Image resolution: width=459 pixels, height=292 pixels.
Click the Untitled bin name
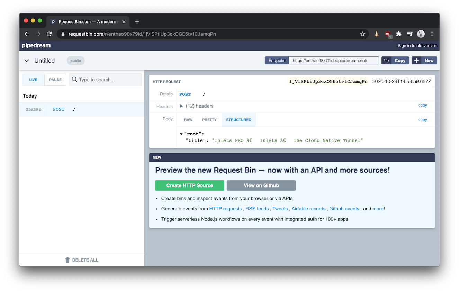point(45,61)
